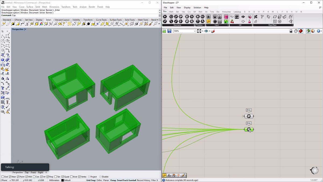Click the sketch marker icon in canvas toolbar
Viewport: 323px width, 182px height.
pos(213,31)
